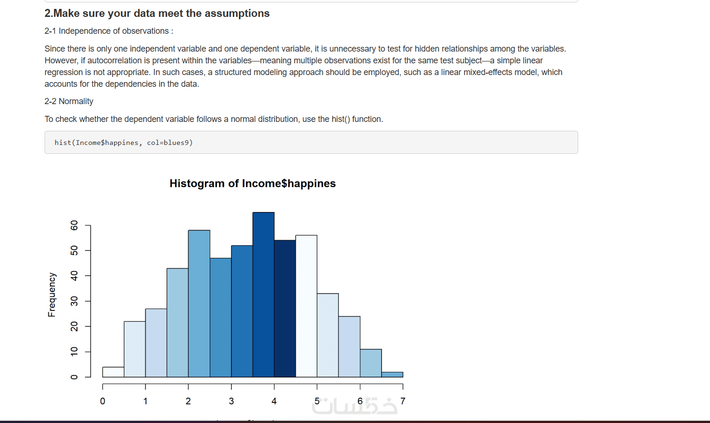Click the "Histogram of Income$happines" chart title

[252, 183]
